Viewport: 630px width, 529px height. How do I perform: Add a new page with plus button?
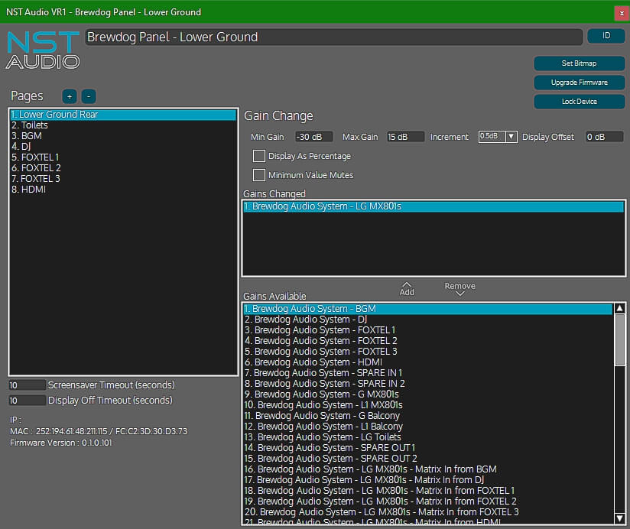point(70,96)
